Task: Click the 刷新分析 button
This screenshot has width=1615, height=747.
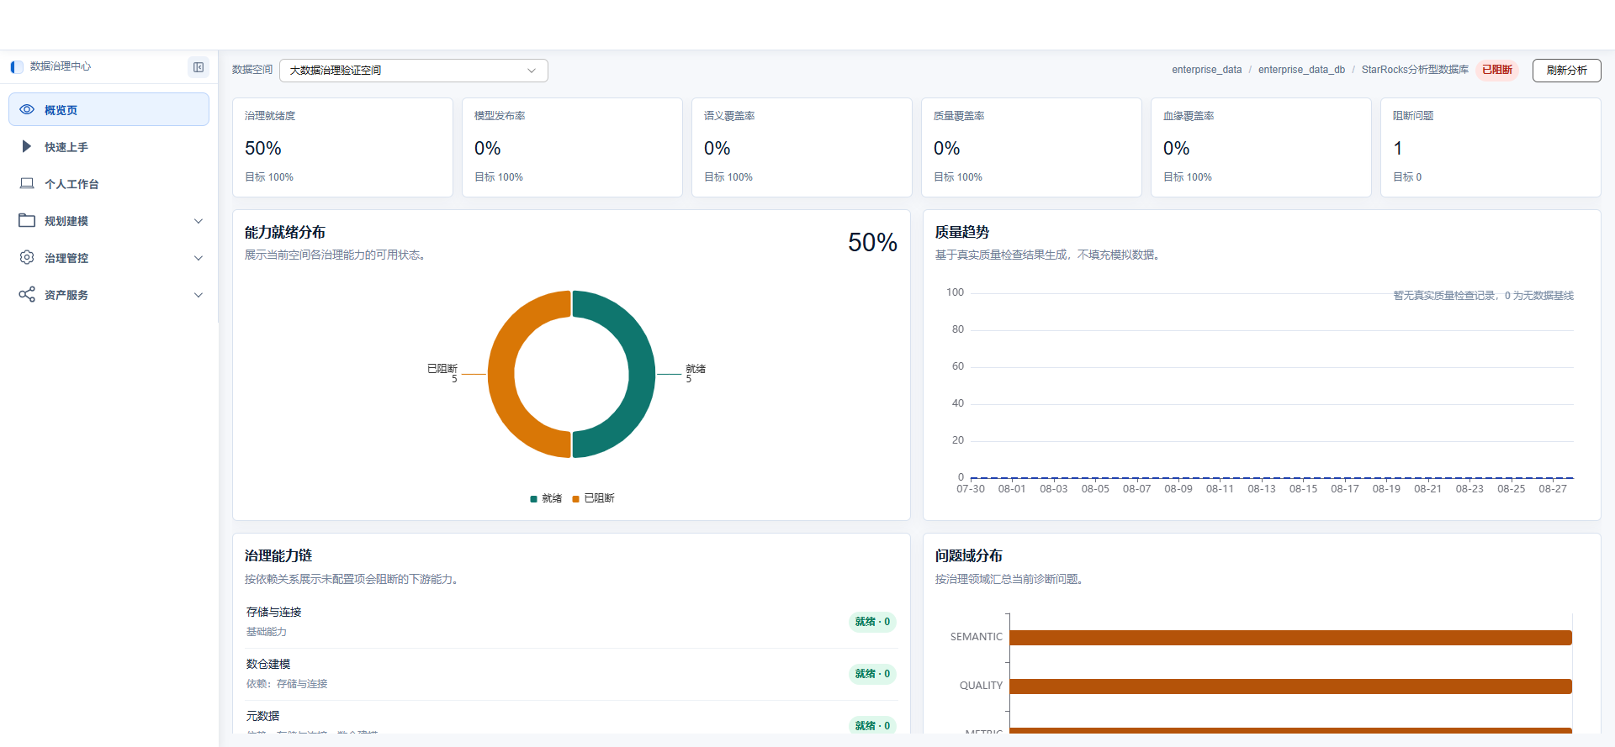Action: [1566, 71]
